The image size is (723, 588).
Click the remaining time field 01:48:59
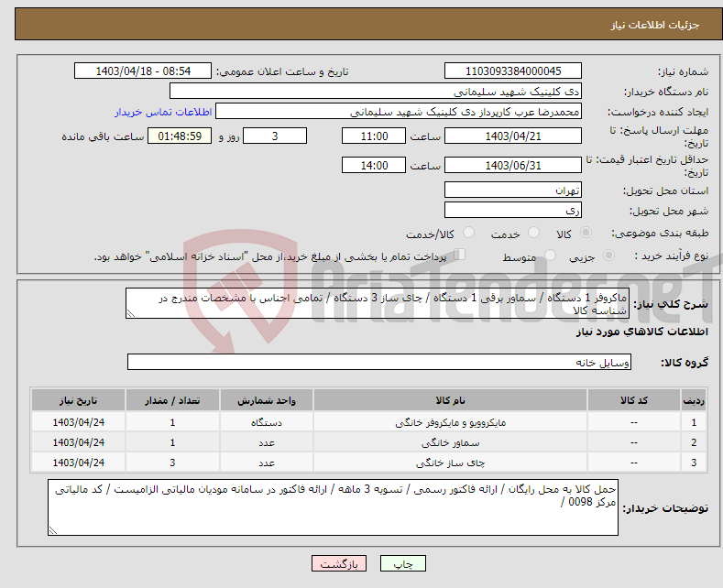180,136
